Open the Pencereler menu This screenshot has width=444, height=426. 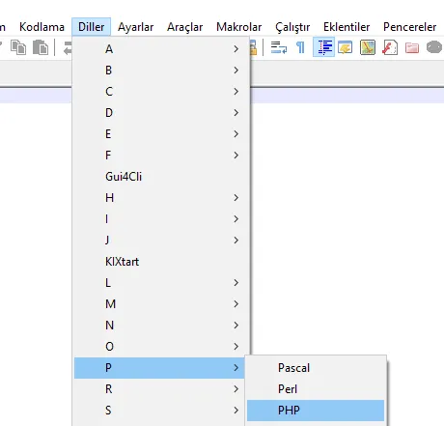pos(409,27)
